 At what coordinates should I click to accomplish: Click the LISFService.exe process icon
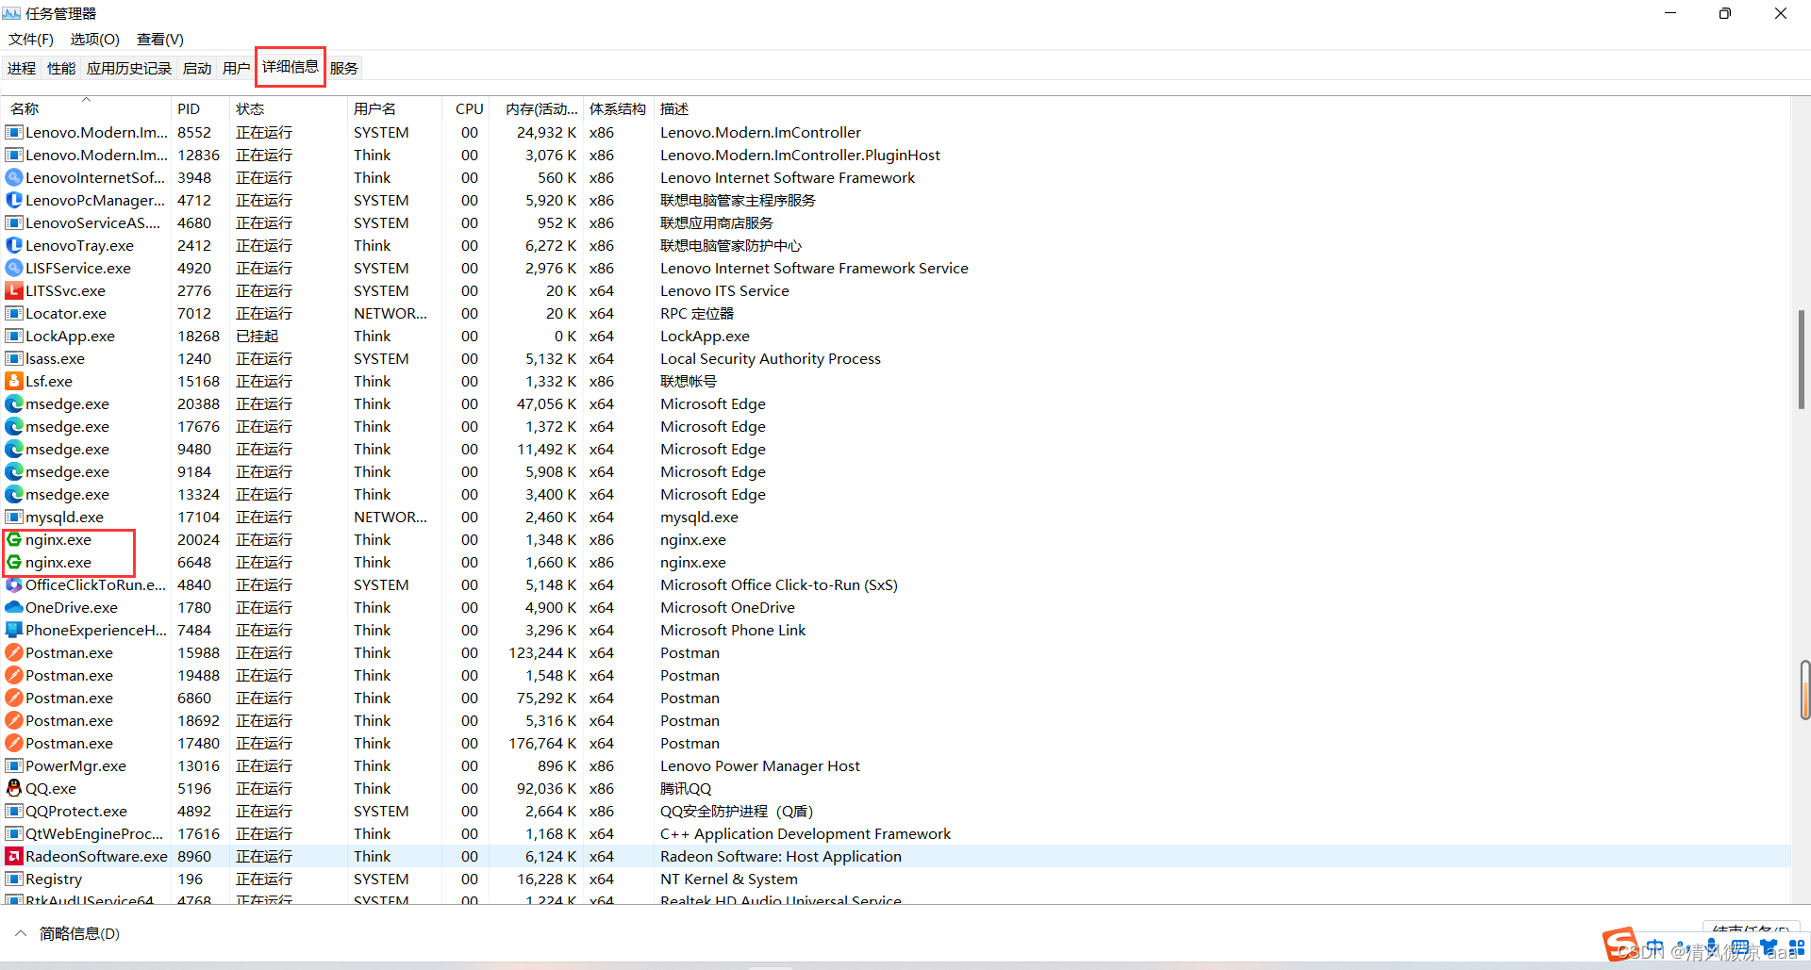pyautogui.click(x=14, y=268)
